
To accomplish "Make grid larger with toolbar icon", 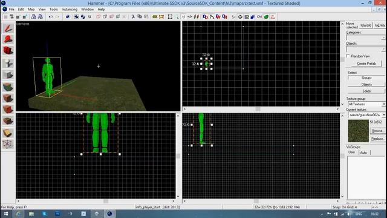I will tap(24, 17).
